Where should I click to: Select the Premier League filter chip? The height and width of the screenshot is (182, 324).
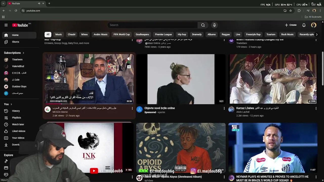(163, 34)
